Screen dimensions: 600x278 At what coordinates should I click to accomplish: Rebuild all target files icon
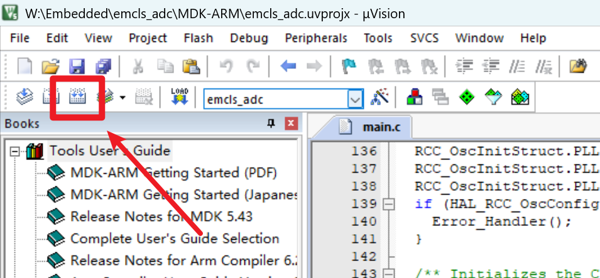(x=78, y=95)
